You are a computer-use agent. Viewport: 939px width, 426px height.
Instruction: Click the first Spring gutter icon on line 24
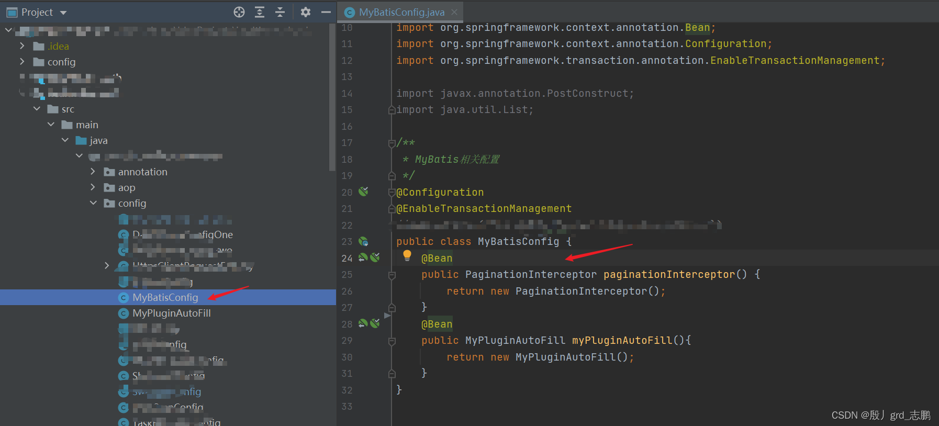[363, 257]
